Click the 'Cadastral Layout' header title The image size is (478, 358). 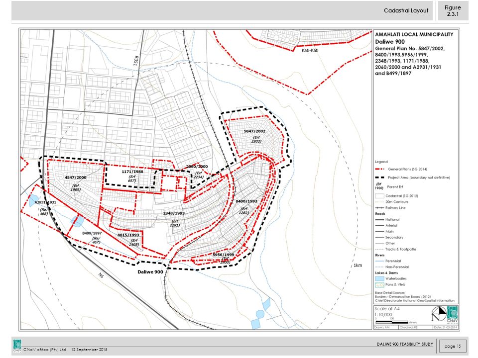[x=406, y=10]
